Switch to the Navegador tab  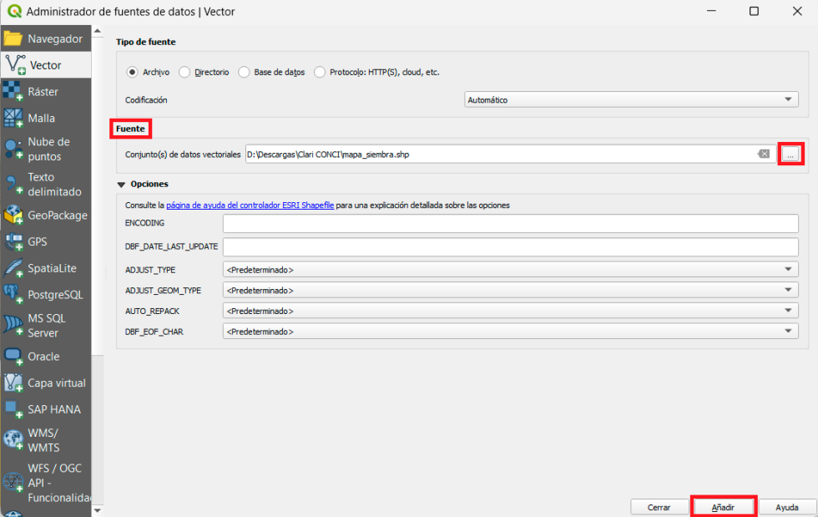46,38
